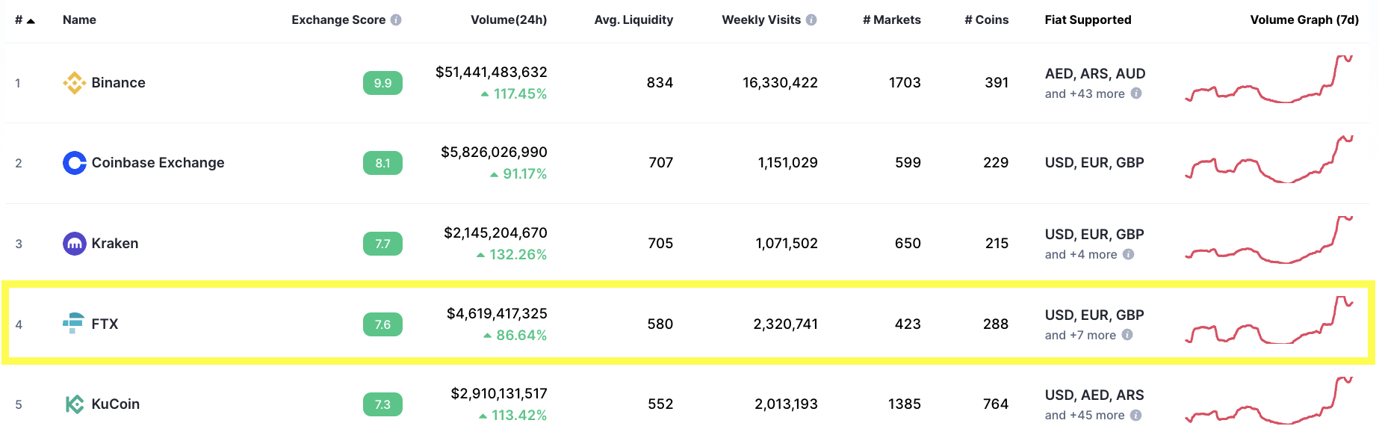The height and width of the screenshot is (441, 1379).
Task: Open Binance's 7-day volume graph
Action: (1269, 79)
